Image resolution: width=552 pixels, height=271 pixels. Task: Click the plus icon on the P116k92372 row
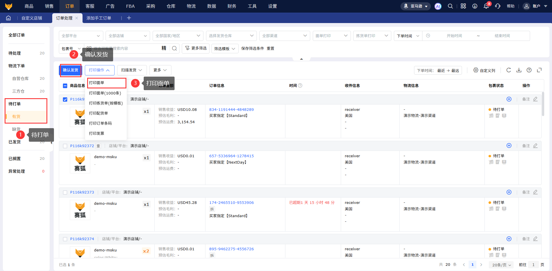[509, 146]
